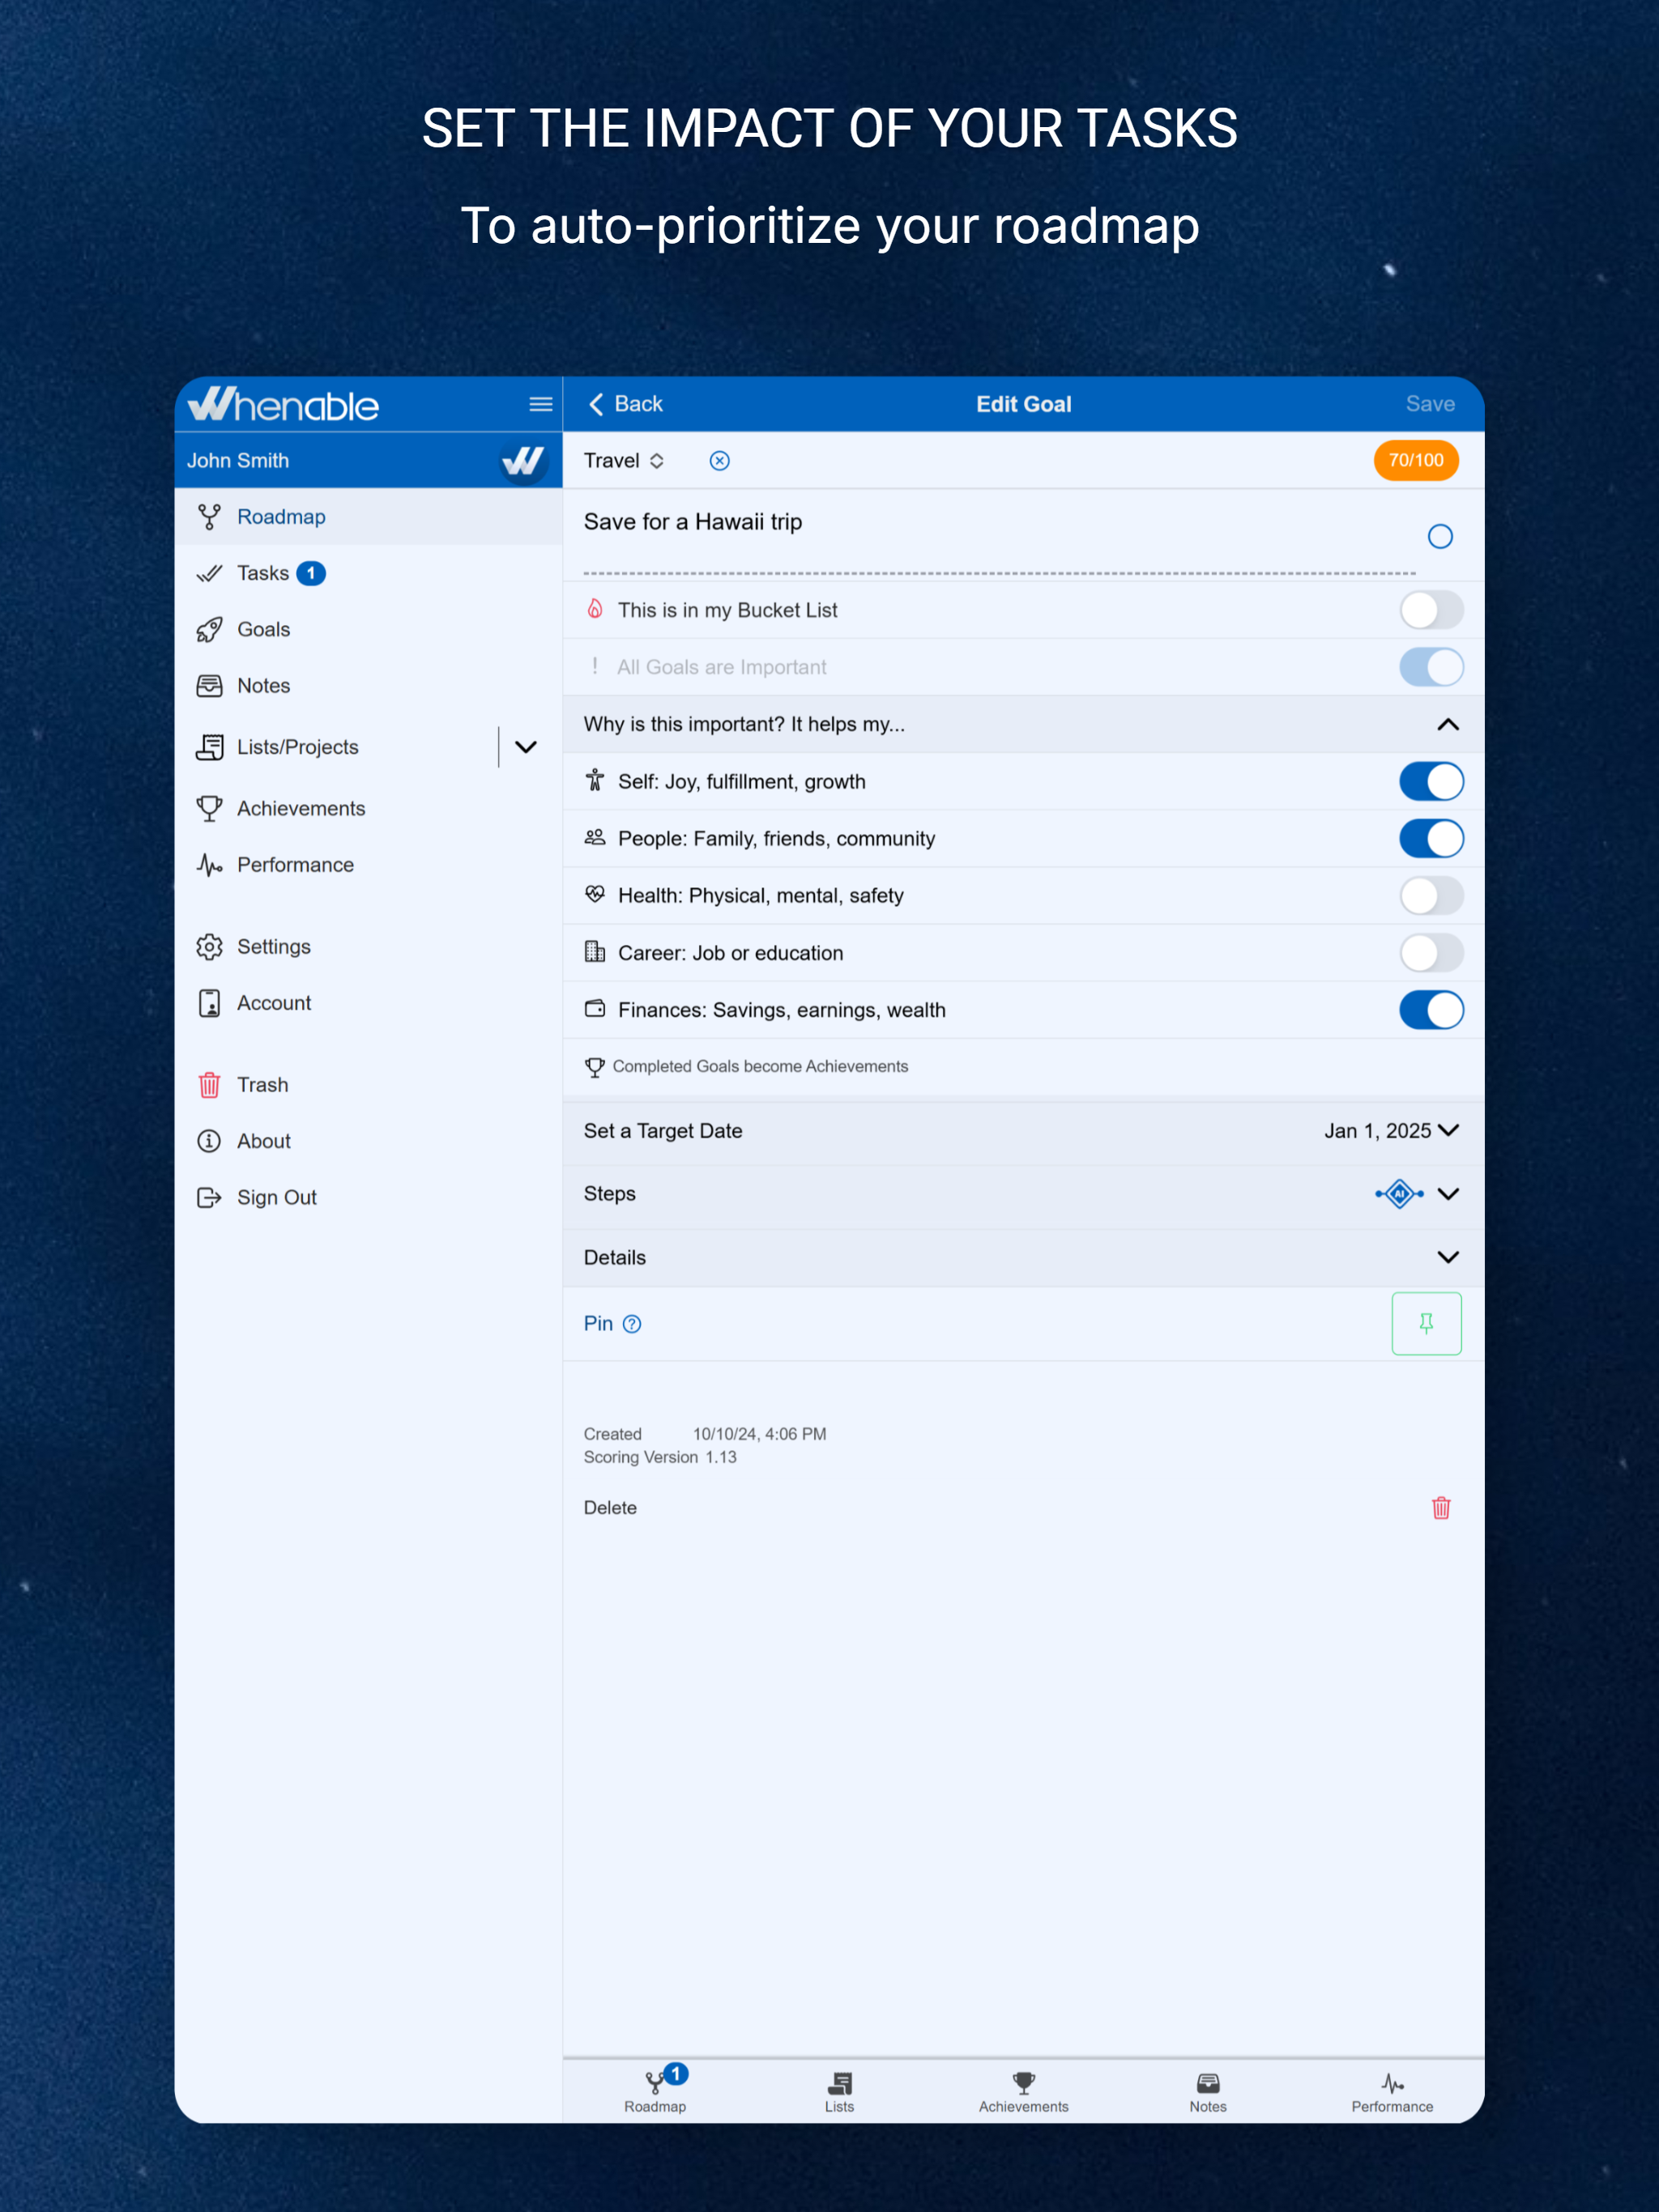Click the trophy icon beside Completed Goals note

click(x=595, y=1067)
